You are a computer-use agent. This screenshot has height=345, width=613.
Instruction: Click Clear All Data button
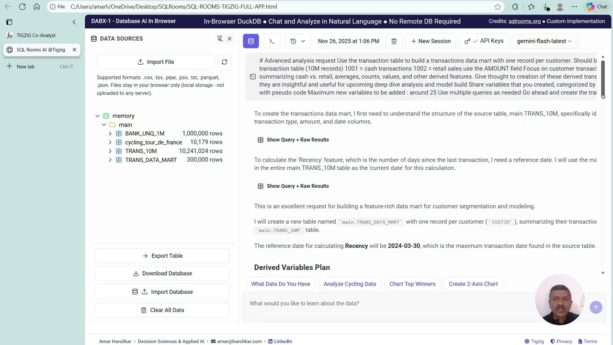pyautogui.click(x=162, y=310)
